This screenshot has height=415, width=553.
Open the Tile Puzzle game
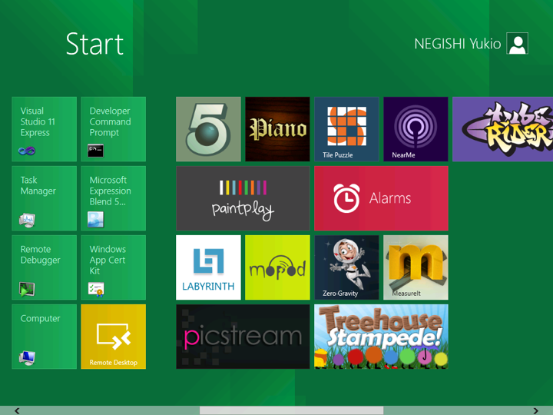click(x=346, y=129)
